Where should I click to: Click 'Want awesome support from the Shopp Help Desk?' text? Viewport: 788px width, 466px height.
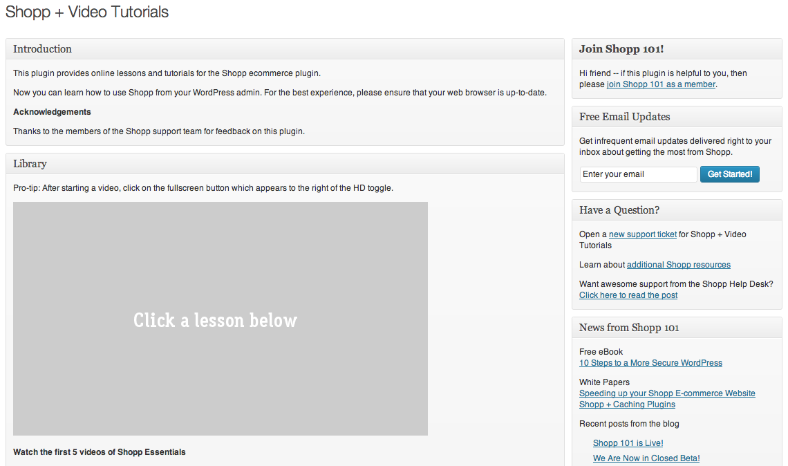676,284
